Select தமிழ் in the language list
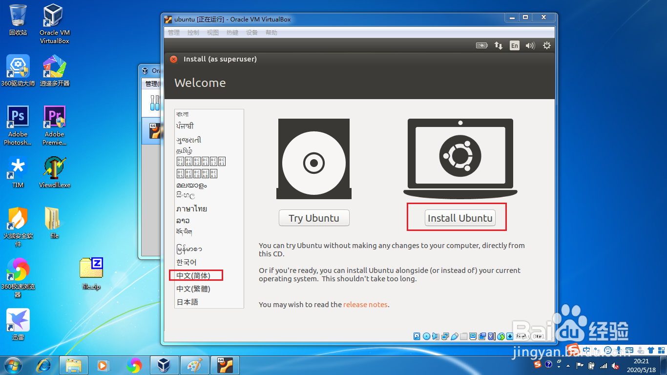 [185, 151]
